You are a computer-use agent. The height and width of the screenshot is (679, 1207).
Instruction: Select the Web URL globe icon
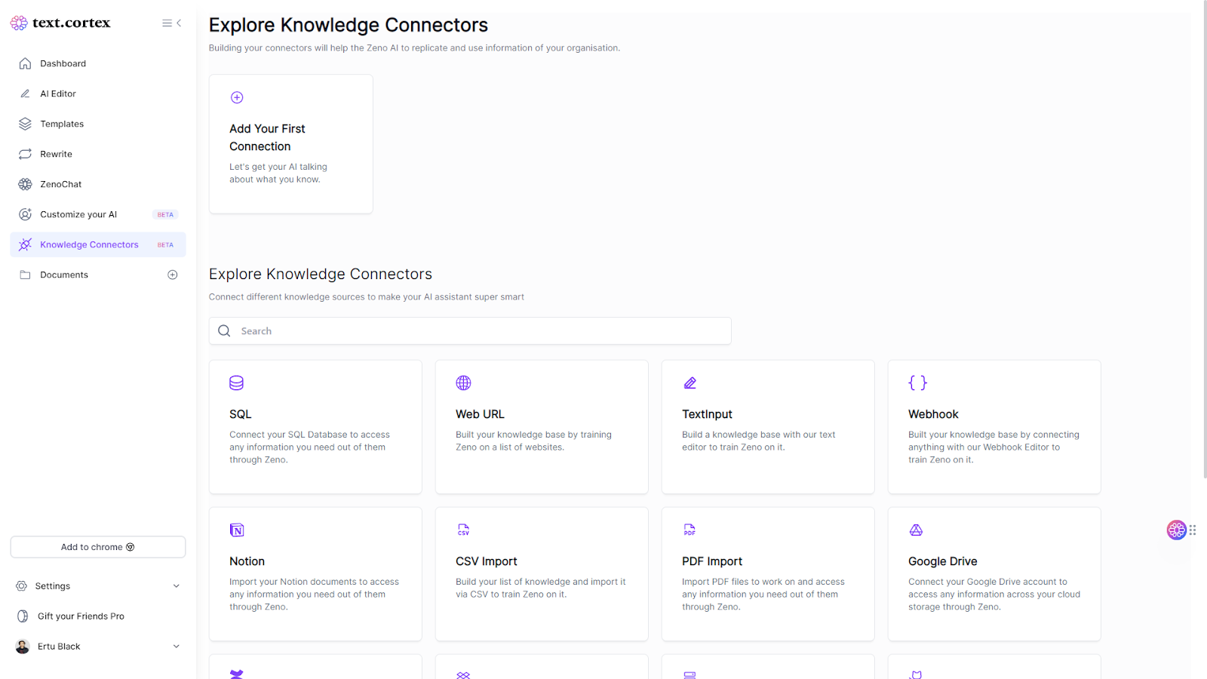point(463,383)
